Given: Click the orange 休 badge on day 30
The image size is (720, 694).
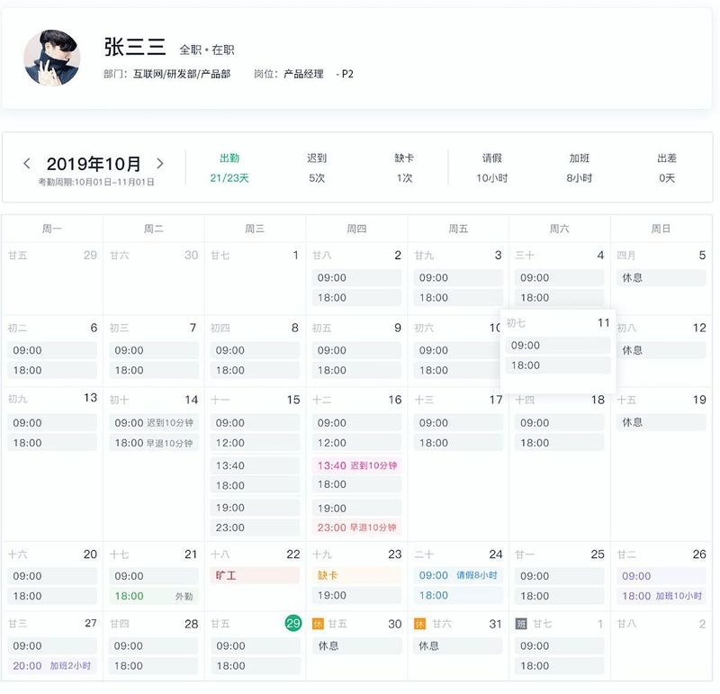Looking at the screenshot, I should click(x=318, y=623).
